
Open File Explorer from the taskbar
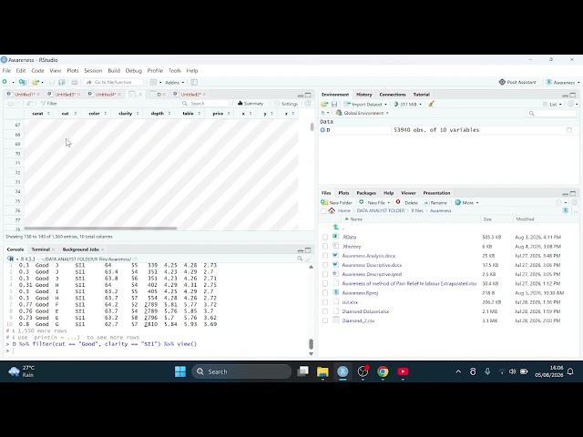tap(322, 371)
